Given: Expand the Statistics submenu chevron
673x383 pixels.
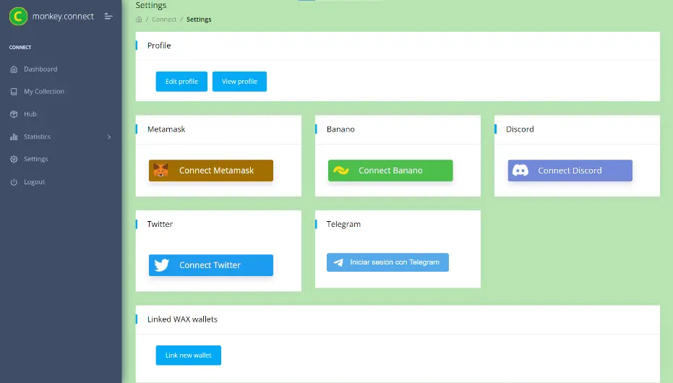Looking at the screenshot, I should coord(109,137).
